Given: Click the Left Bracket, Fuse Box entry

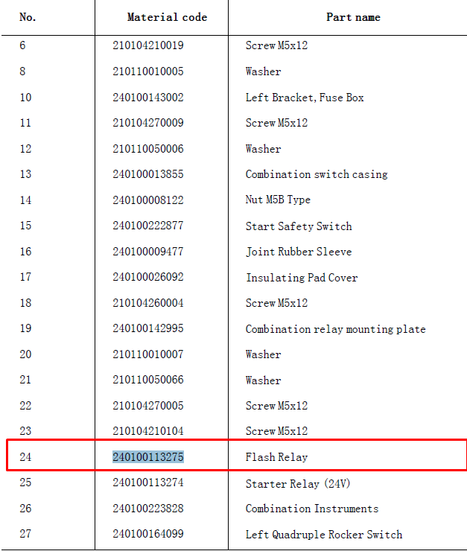Looking at the screenshot, I should tap(305, 98).
